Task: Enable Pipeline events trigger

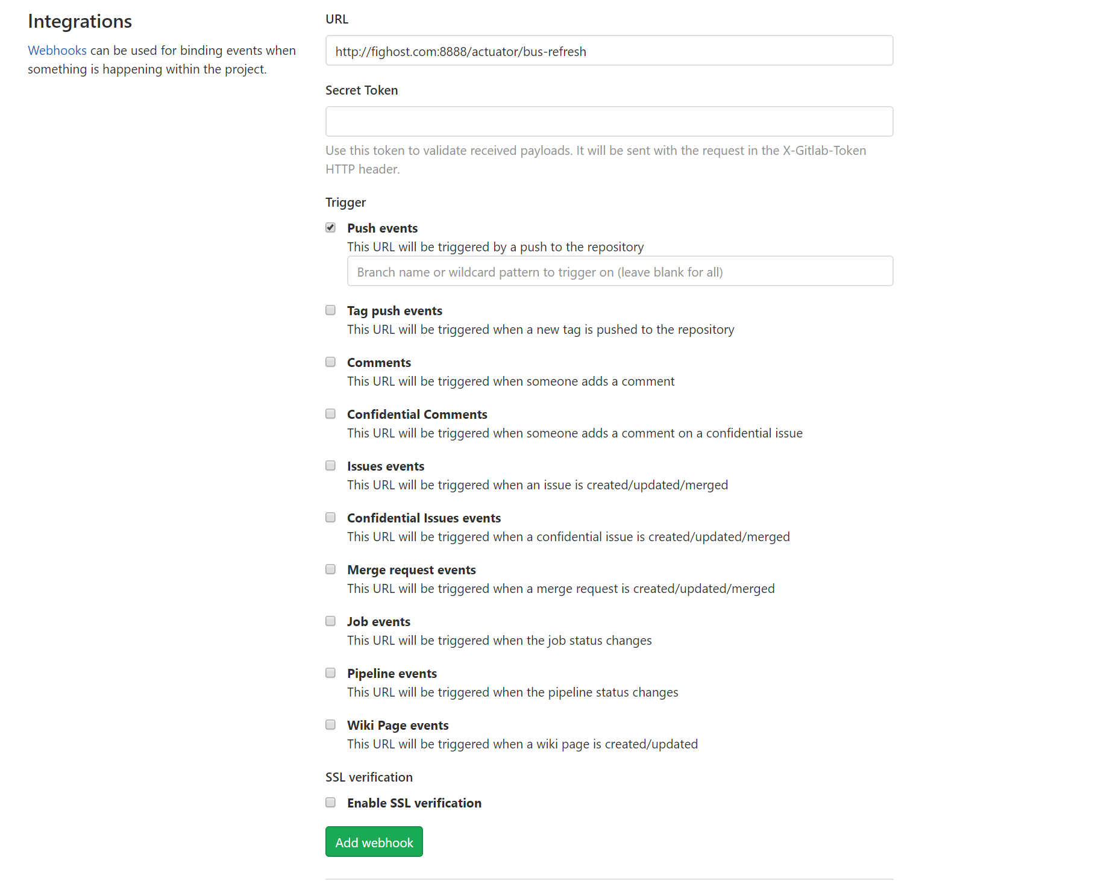Action: (330, 673)
